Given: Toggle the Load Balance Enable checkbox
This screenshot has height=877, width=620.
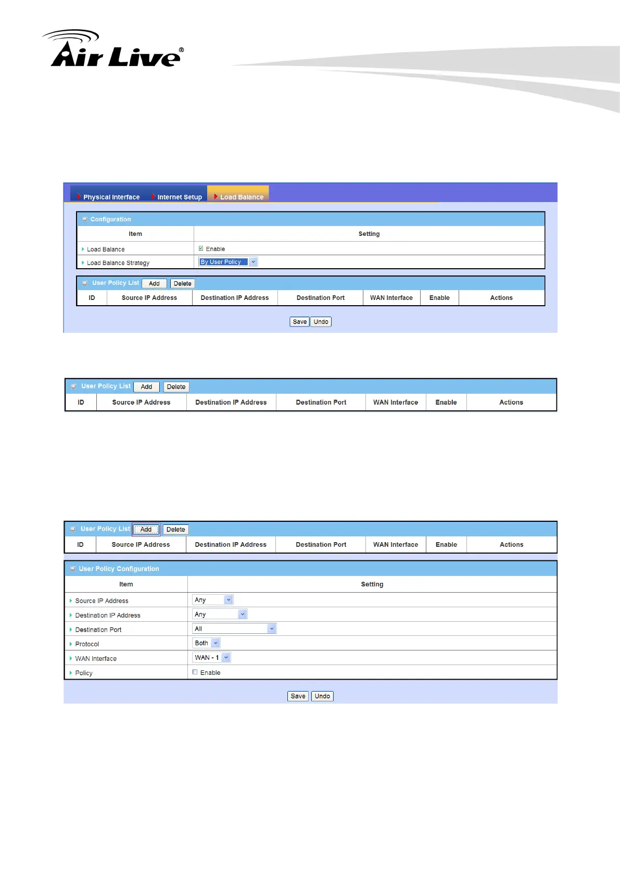Looking at the screenshot, I should coord(201,249).
